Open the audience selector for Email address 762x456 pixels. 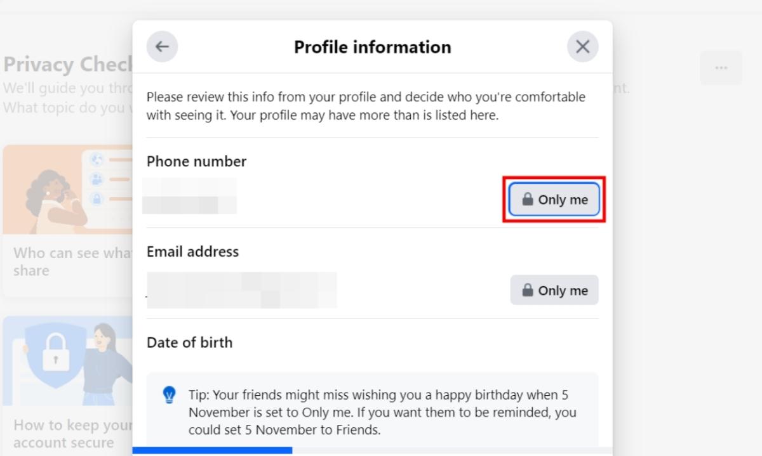coord(554,290)
